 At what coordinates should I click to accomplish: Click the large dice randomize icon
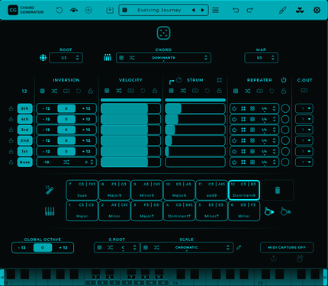click(x=163, y=34)
